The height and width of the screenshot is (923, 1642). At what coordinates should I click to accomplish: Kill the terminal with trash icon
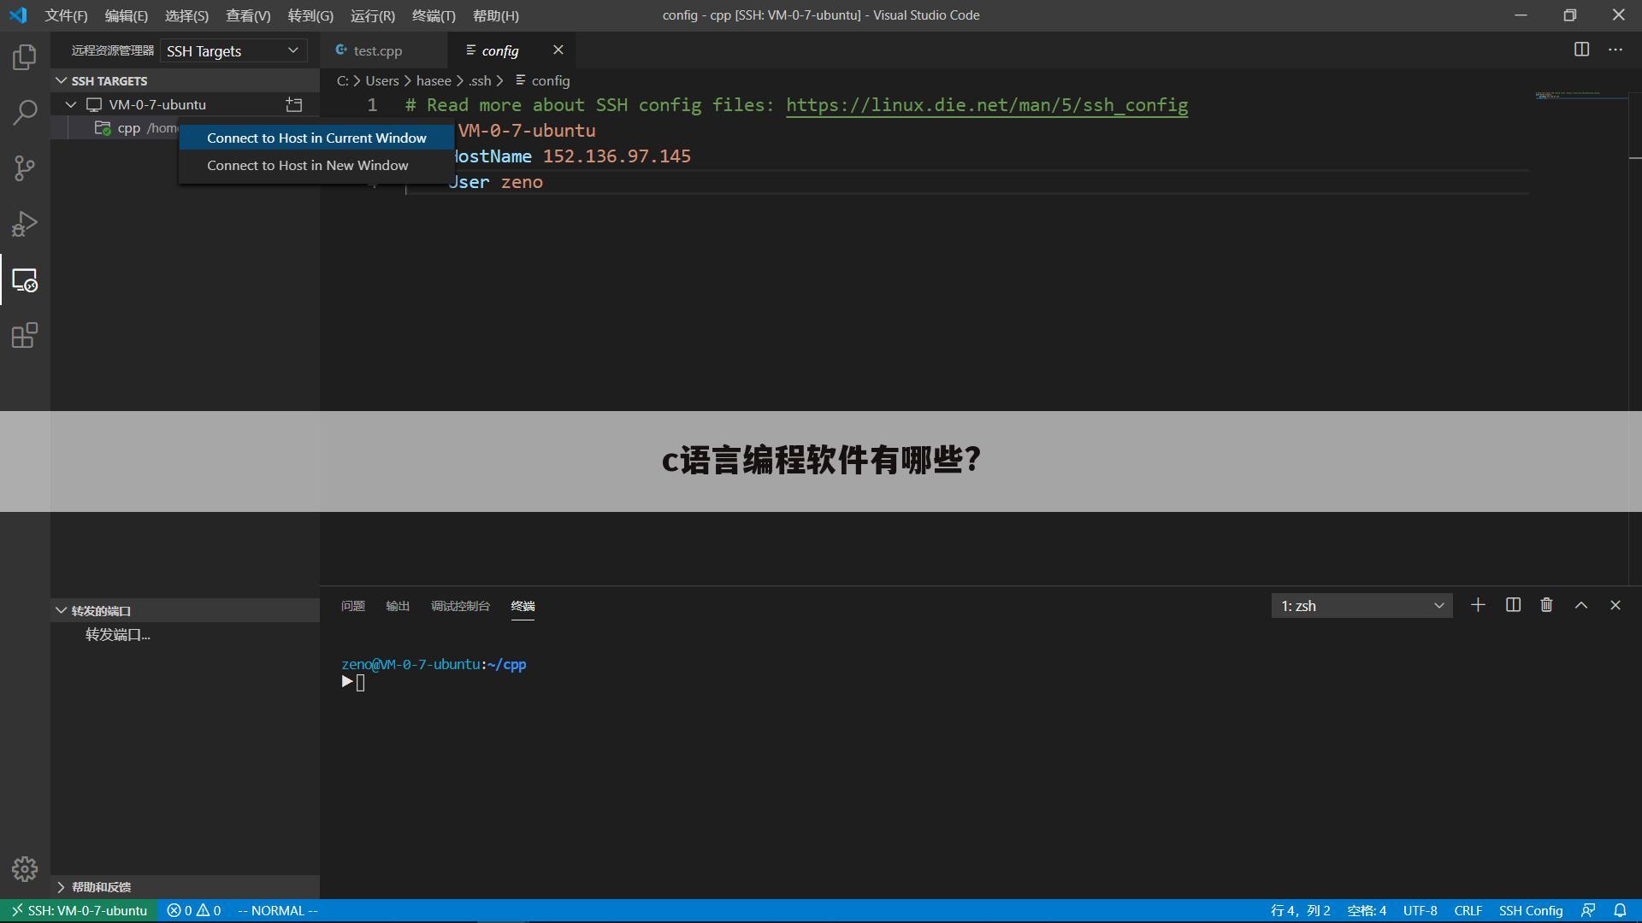(1546, 605)
